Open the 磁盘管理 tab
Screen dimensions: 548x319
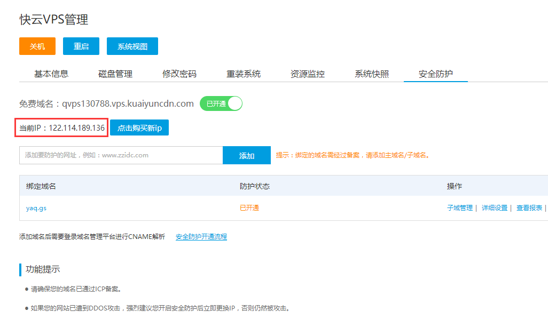pyautogui.click(x=115, y=74)
